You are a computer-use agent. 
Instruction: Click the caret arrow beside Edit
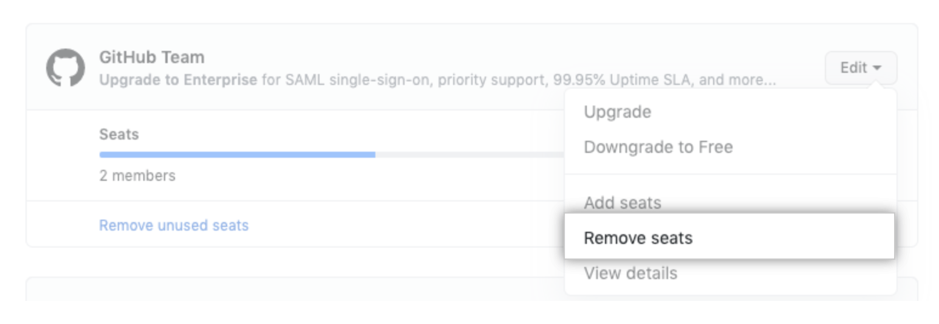[x=877, y=69]
